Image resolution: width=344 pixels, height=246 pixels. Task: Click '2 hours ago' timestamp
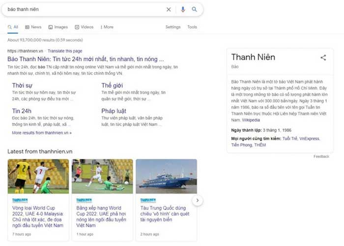point(149,234)
